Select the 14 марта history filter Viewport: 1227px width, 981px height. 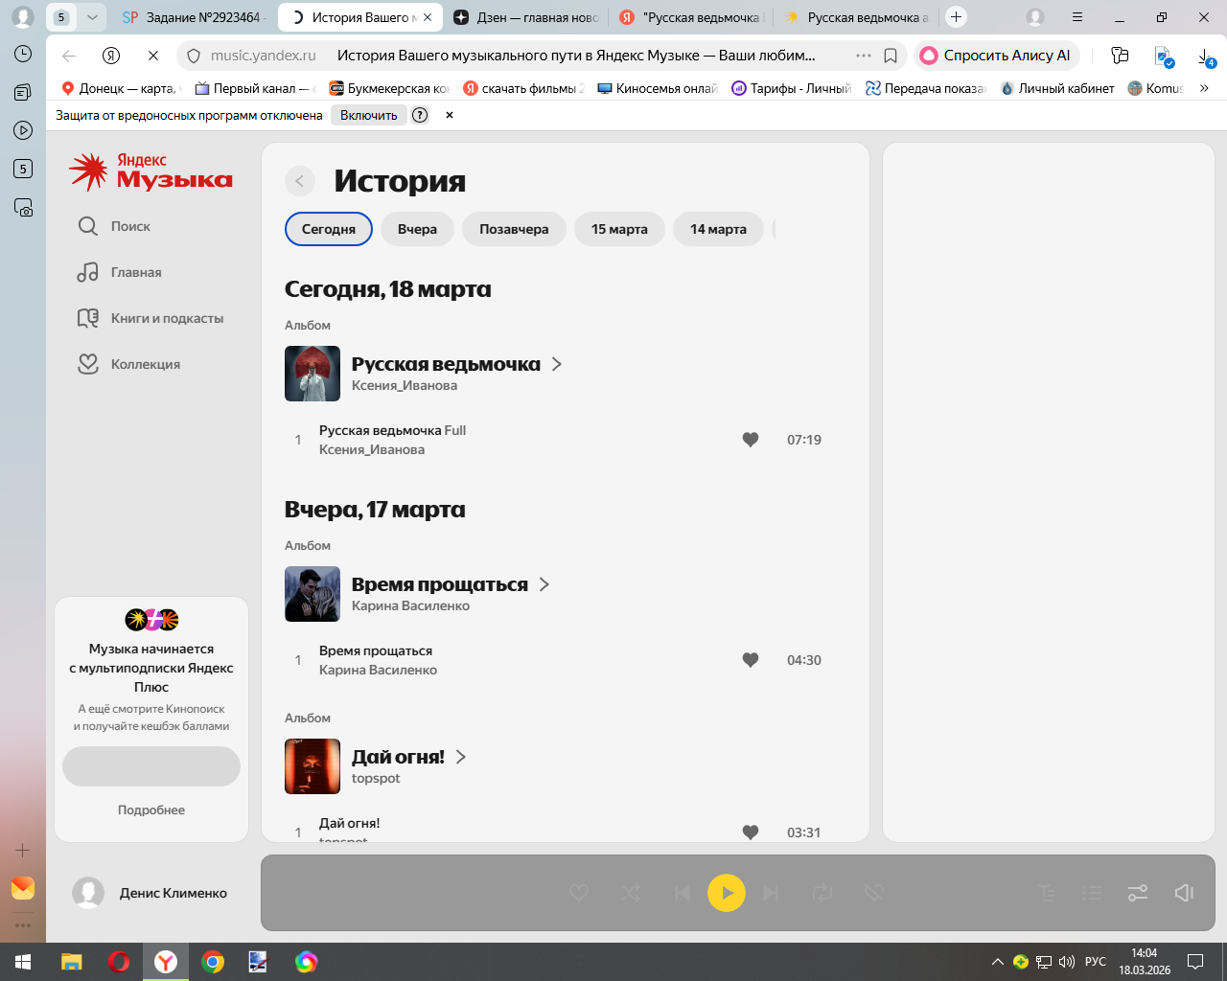pos(718,229)
